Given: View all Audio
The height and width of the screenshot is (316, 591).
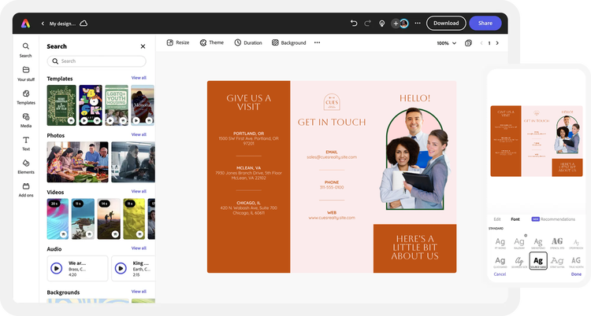Looking at the screenshot, I should [x=139, y=248].
